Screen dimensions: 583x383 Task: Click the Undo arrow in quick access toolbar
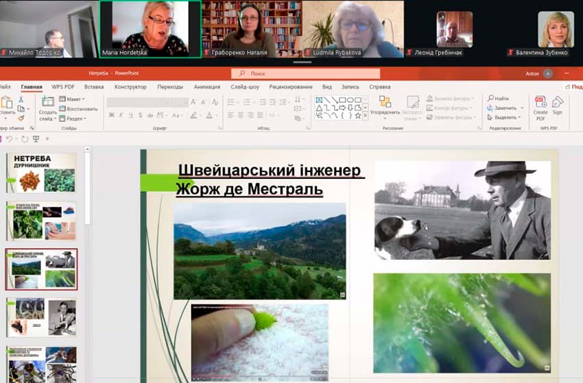click(10, 139)
